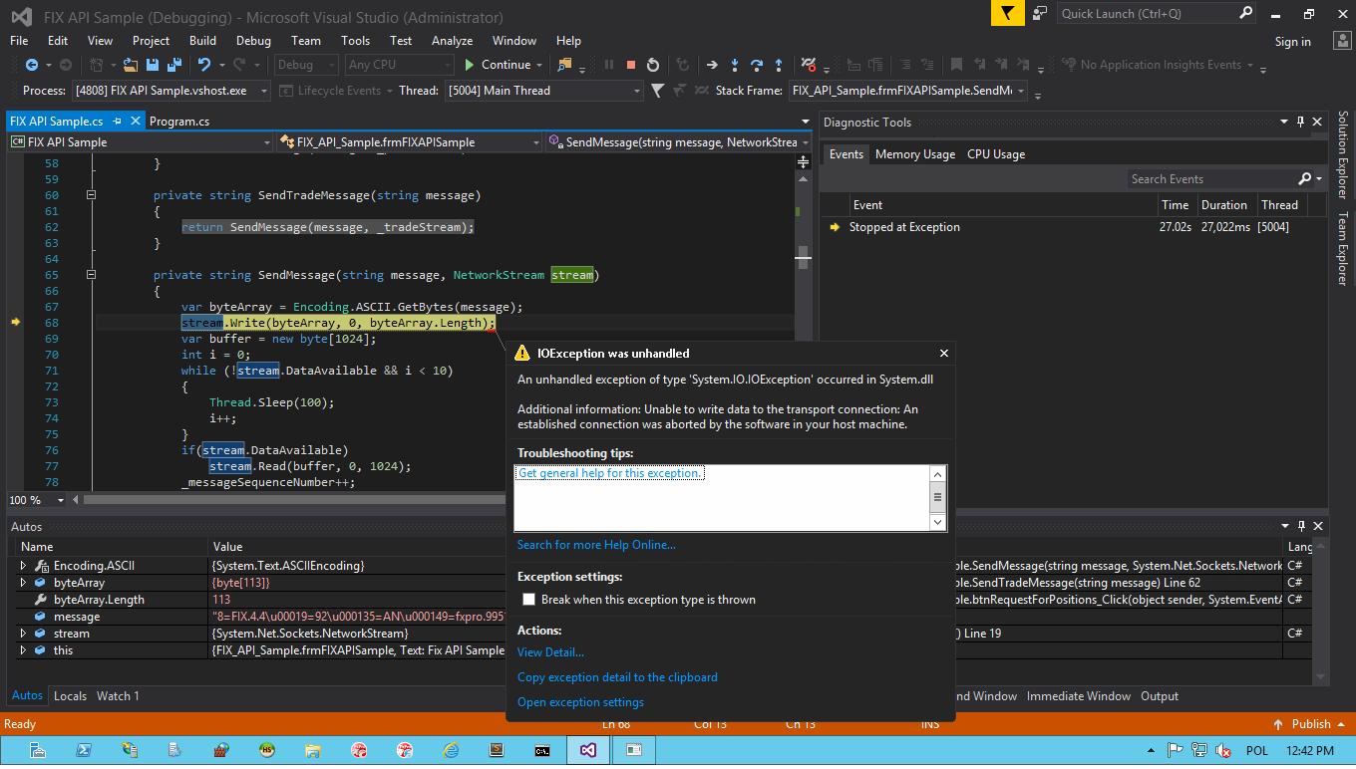Click the Navigate Backward arrow icon
1356x769 pixels.
coord(32,65)
